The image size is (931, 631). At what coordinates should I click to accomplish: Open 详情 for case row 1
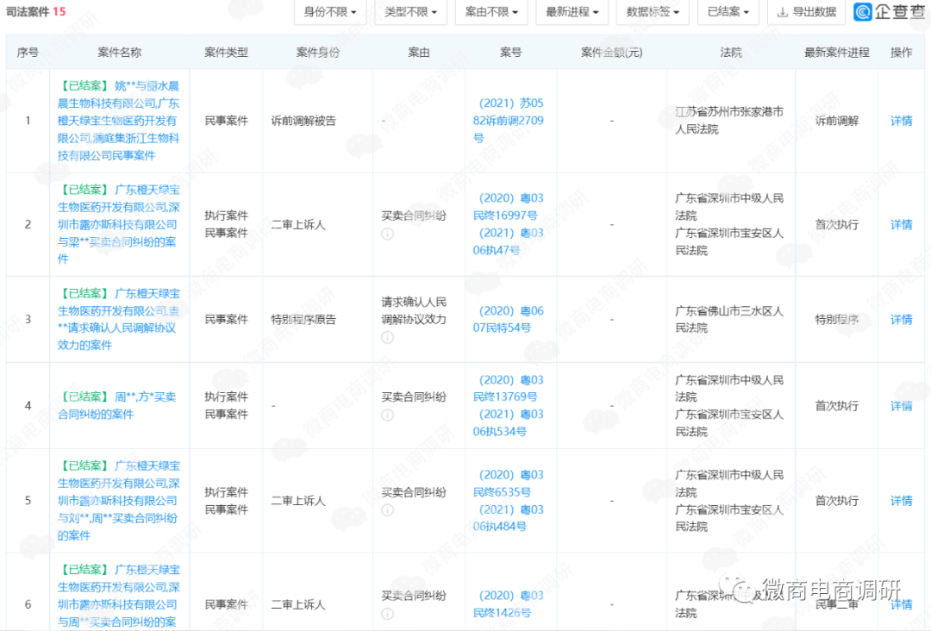900,121
